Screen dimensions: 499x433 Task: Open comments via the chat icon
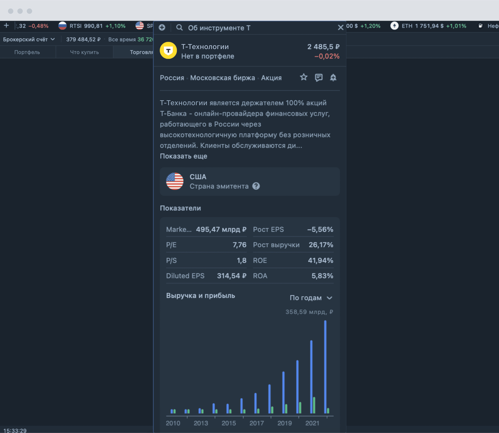click(319, 78)
